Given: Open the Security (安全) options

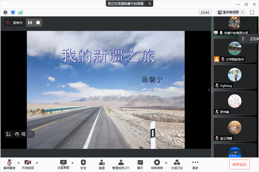Looking at the screenshot, I should [83, 164].
